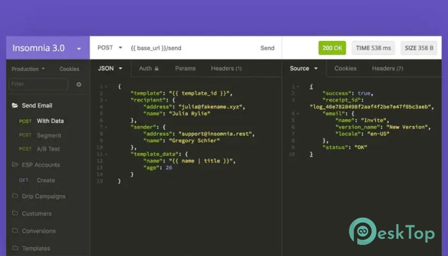Click the "support@insomnia.rest" address value

tap(216, 134)
